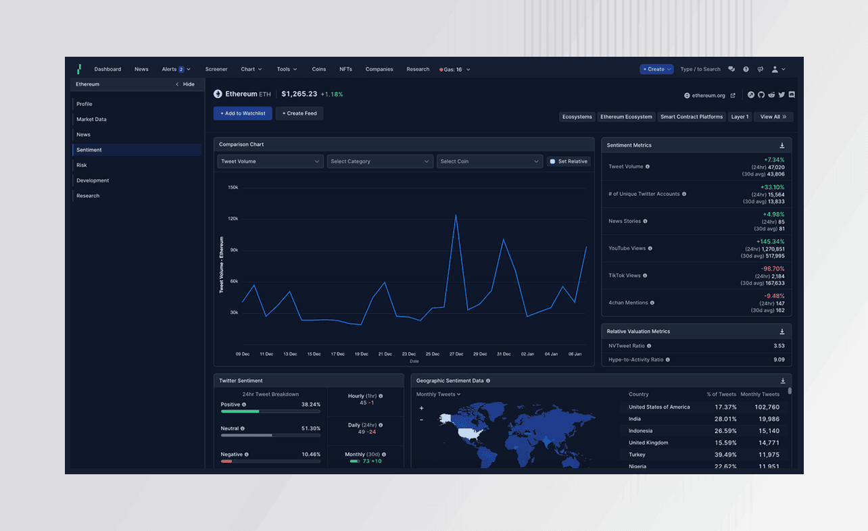
Task: Open the Reddit icon
Action: [x=771, y=95]
